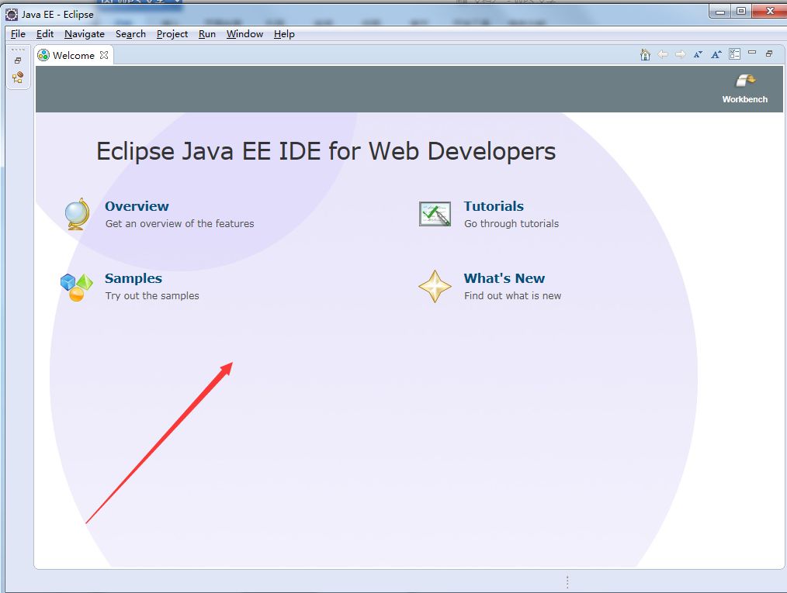The height and width of the screenshot is (593, 787).
Task: Click the back navigation arrow icon
Action: pyautogui.click(x=662, y=54)
